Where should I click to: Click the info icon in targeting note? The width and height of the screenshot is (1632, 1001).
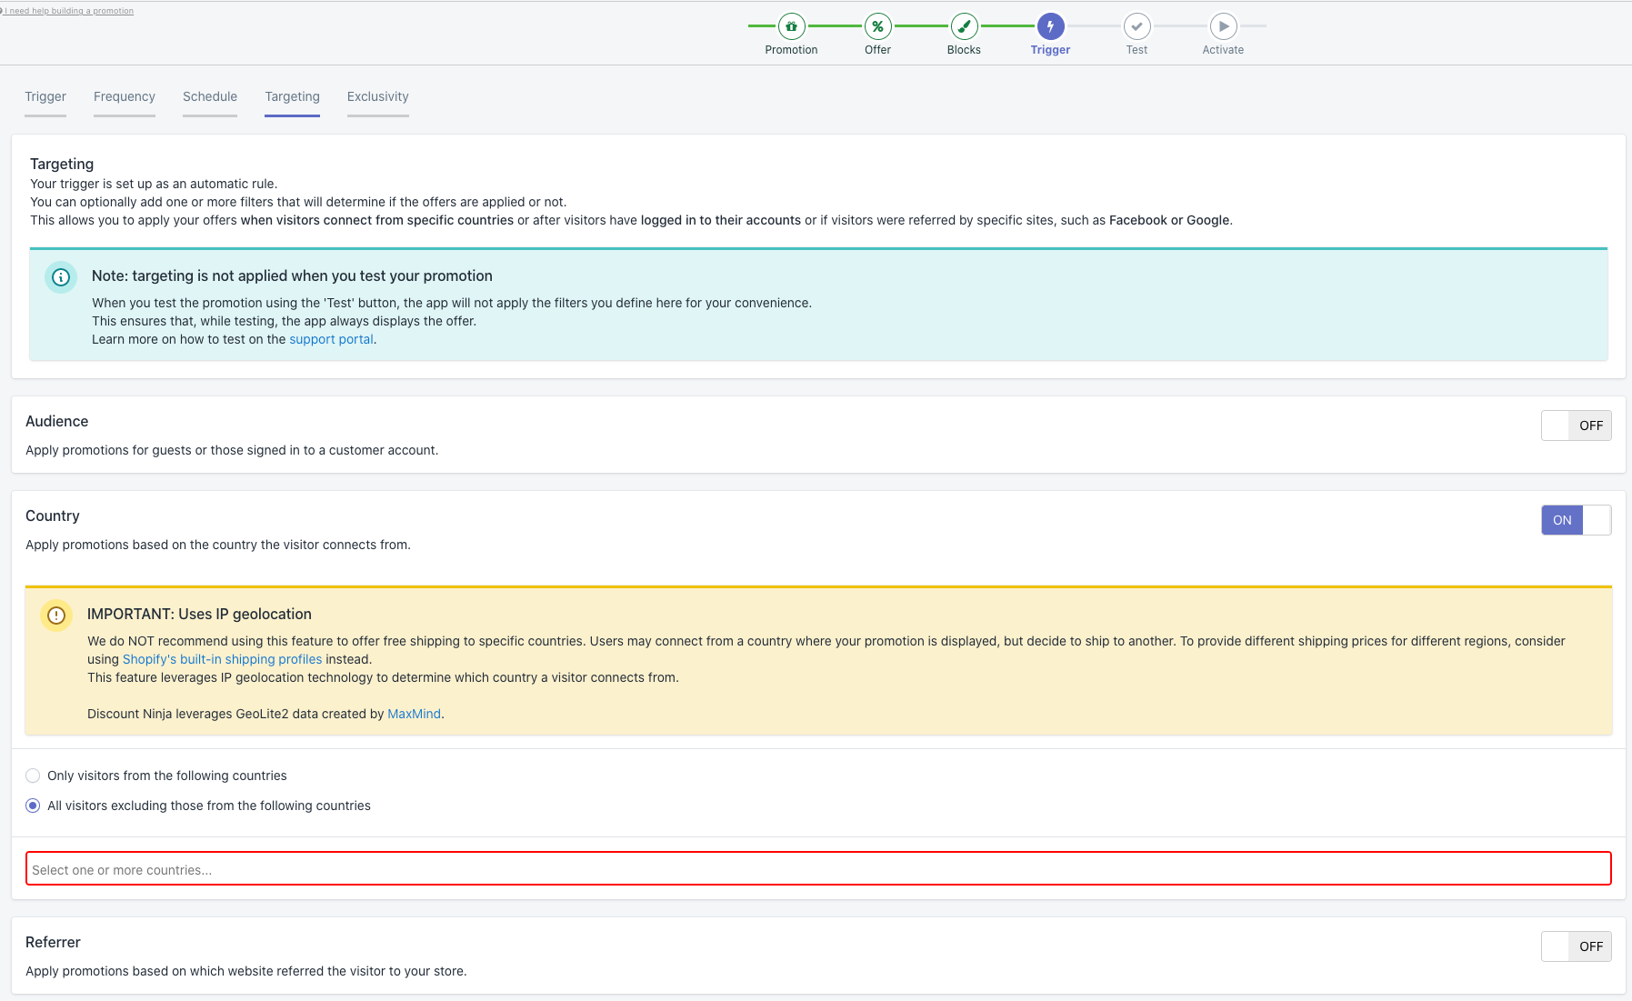point(61,277)
